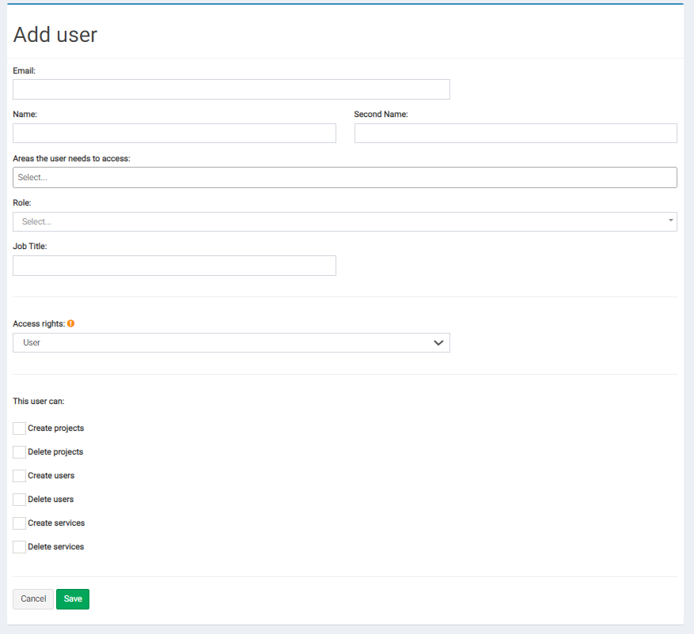Click the Access rights chevron icon
The image size is (694, 634).
[x=438, y=342]
